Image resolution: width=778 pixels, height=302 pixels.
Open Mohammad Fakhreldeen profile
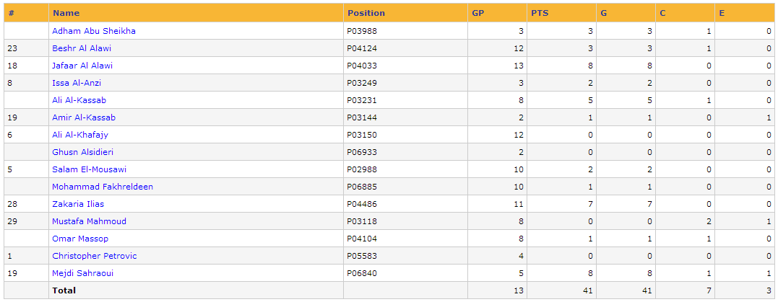[103, 187]
